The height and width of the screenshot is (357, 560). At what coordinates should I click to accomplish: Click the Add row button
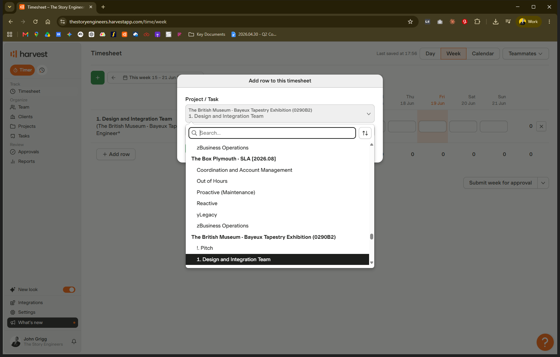116,154
